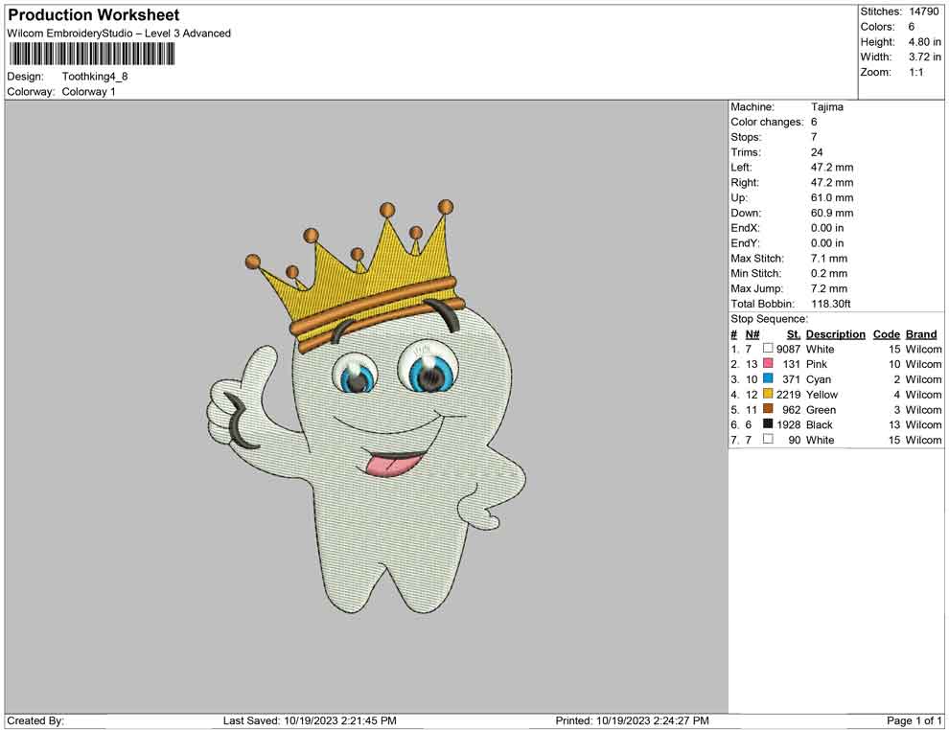Click the barcode under the worksheet title
The image size is (949, 730).
91,55
